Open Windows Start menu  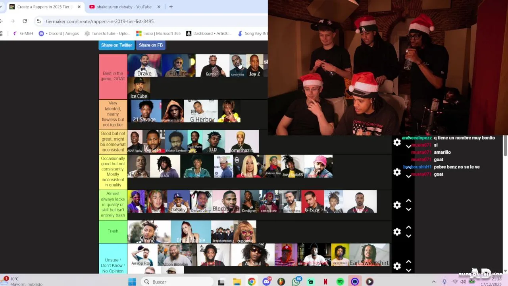(x=132, y=282)
